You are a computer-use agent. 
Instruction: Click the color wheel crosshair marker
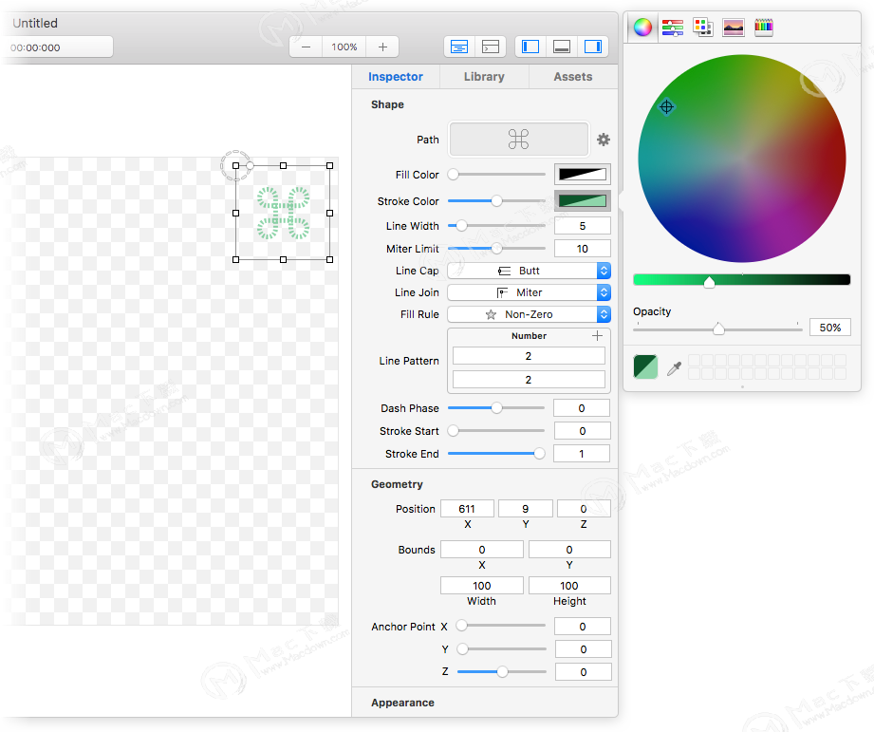coord(666,106)
